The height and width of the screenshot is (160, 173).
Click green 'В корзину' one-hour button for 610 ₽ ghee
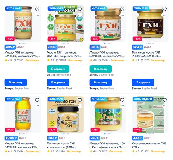coord(58,69)
